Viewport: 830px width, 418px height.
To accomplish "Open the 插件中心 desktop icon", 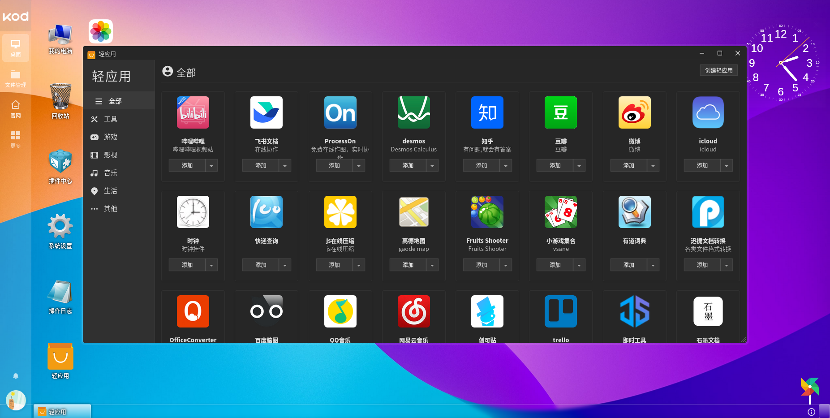I will point(60,162).
